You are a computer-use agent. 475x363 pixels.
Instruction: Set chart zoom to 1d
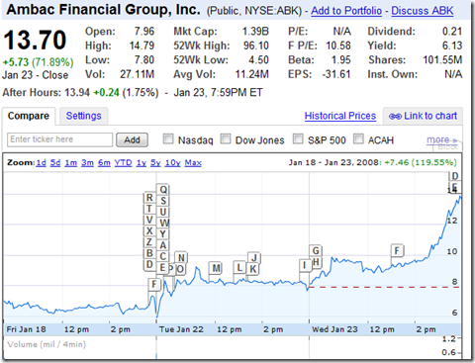click(x=42, y=163)
